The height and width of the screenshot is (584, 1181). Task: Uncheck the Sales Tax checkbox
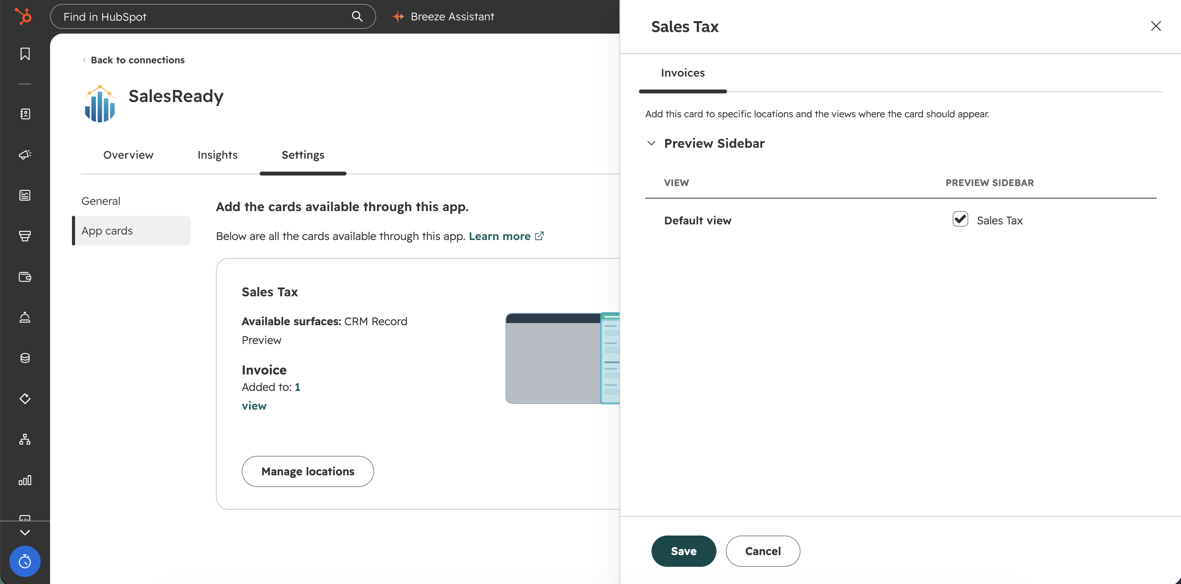(x=960, y=219)
